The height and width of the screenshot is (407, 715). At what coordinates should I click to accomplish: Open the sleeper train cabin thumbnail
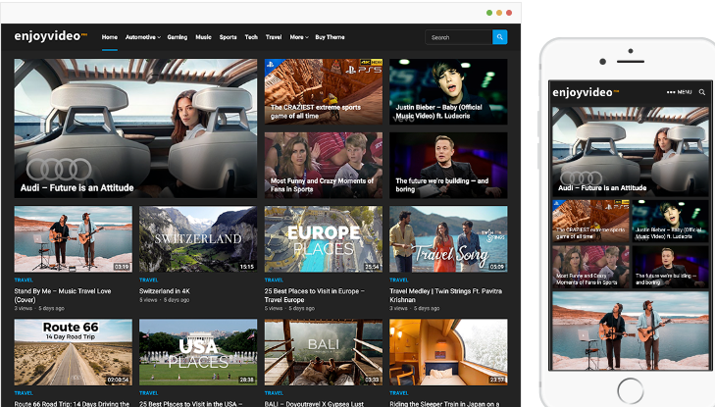[x=448, y=352]
